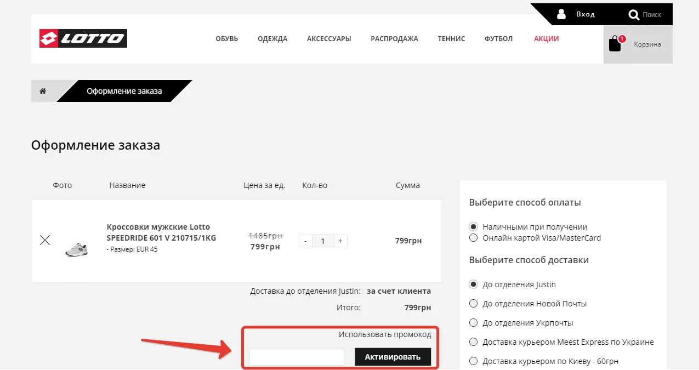
Task: Open the shopping bag cart icon
Action: point(615,44)
